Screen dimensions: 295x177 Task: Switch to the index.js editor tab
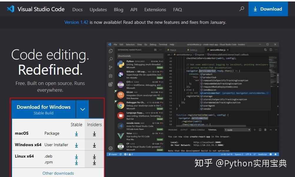click(192, 50)
